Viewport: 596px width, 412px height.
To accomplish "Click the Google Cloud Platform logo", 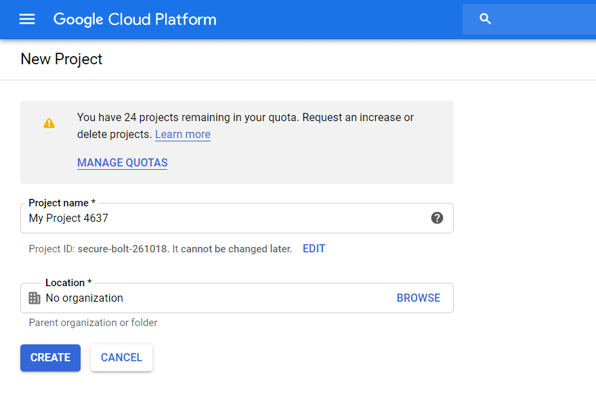I will pyautogui.click(x=134, y=19).
